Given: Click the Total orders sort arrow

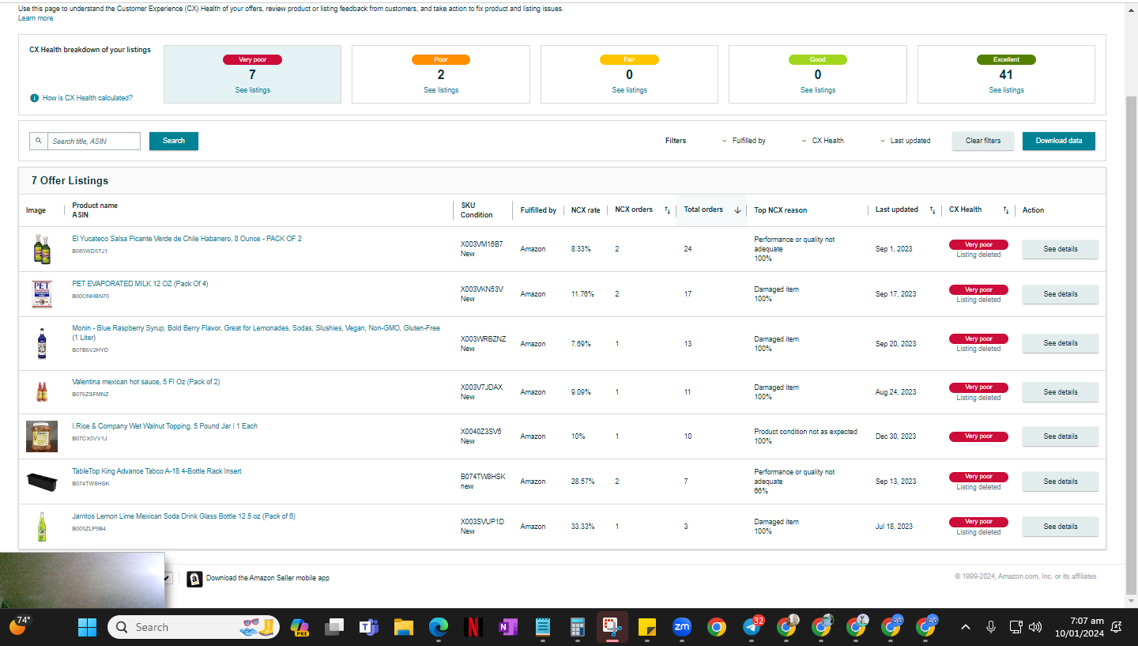Looking at the screenshot, I should click(737, 210).
